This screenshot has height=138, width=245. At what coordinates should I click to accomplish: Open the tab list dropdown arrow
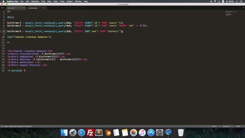(243, 8)
